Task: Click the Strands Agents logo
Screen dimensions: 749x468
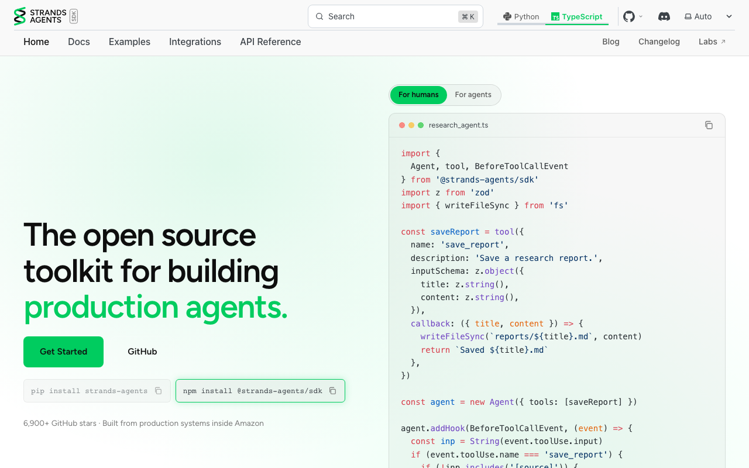Action: [46, 16]
